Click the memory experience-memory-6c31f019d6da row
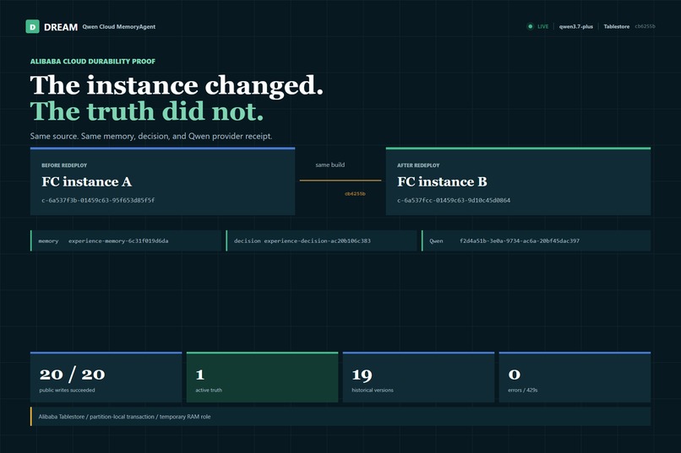681x453 pixels. [126, 240]
